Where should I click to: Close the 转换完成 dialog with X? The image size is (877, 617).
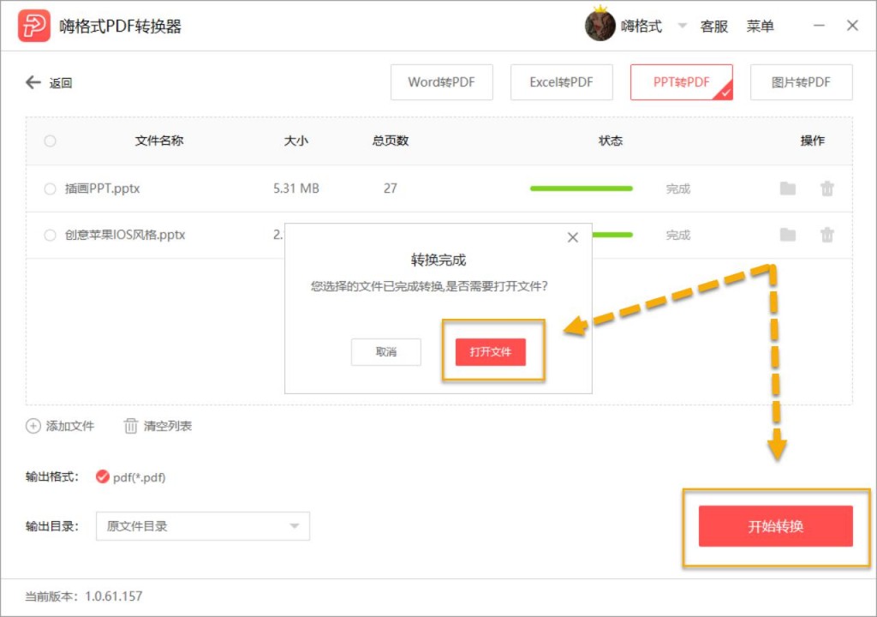click(x=573, y=237)
